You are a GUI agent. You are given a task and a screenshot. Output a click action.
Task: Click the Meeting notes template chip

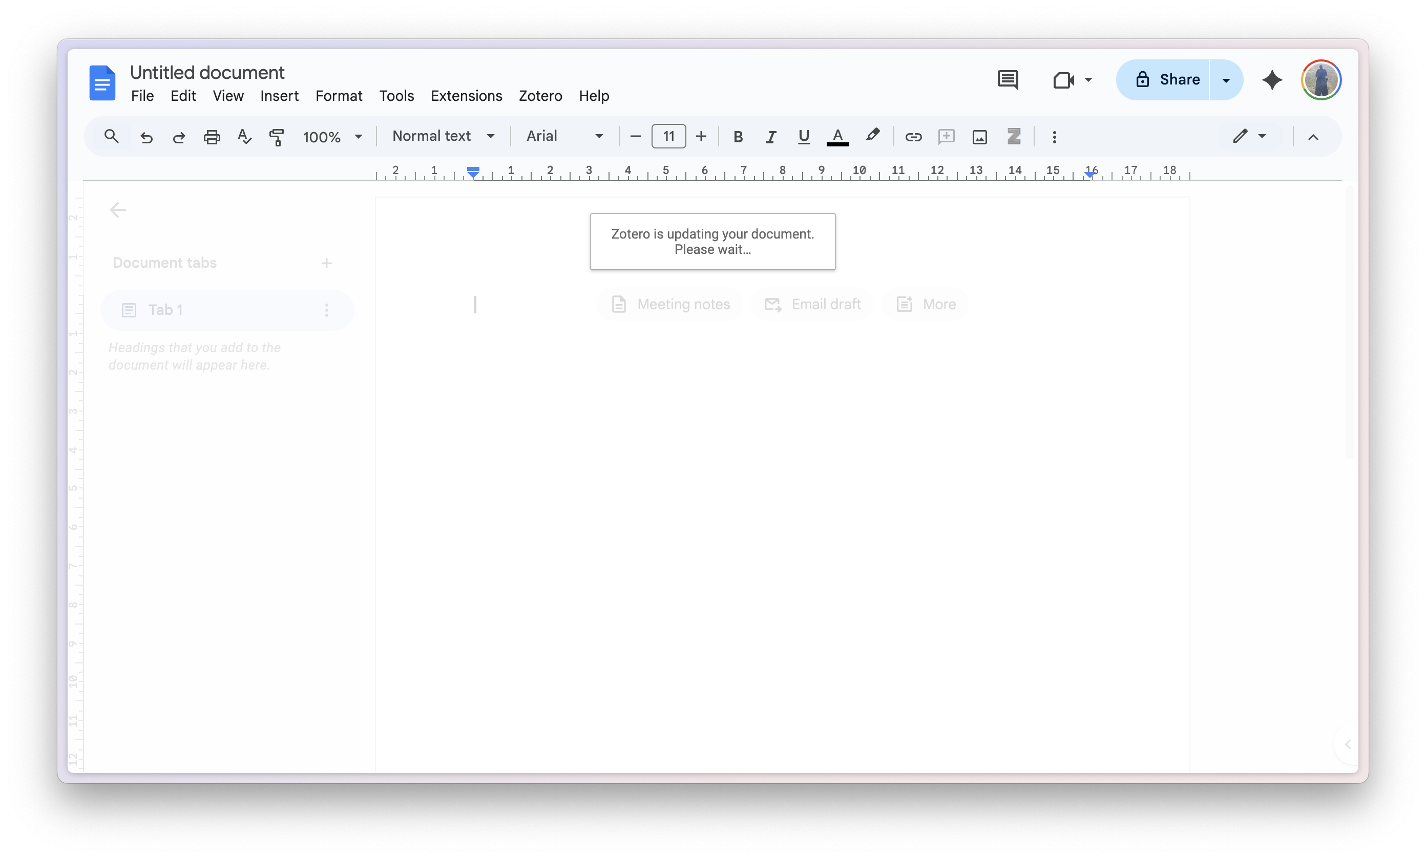coord(671,304)
